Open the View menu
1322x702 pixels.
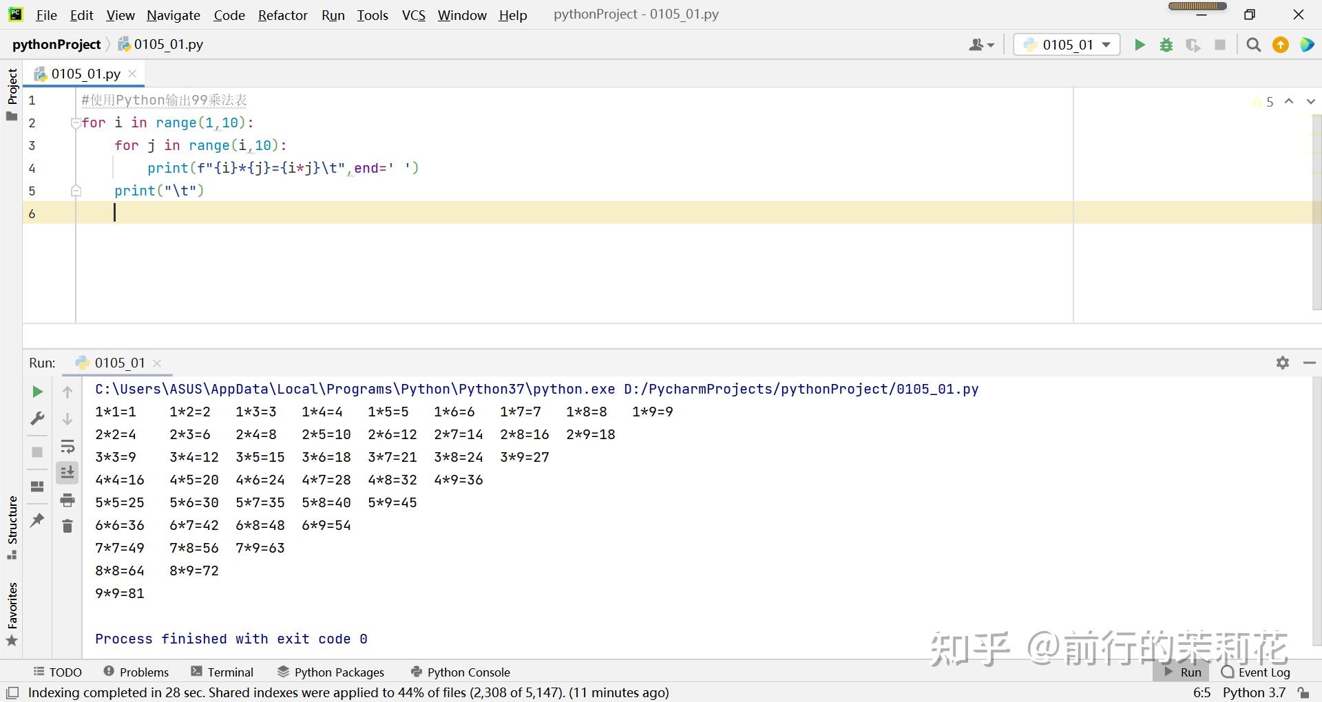pos(120,14)
